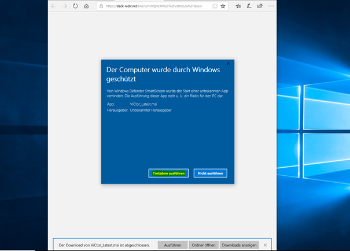Reload the page with the refresh icon
This screenshot has height=251, width=350.
(x=75, y=6)
